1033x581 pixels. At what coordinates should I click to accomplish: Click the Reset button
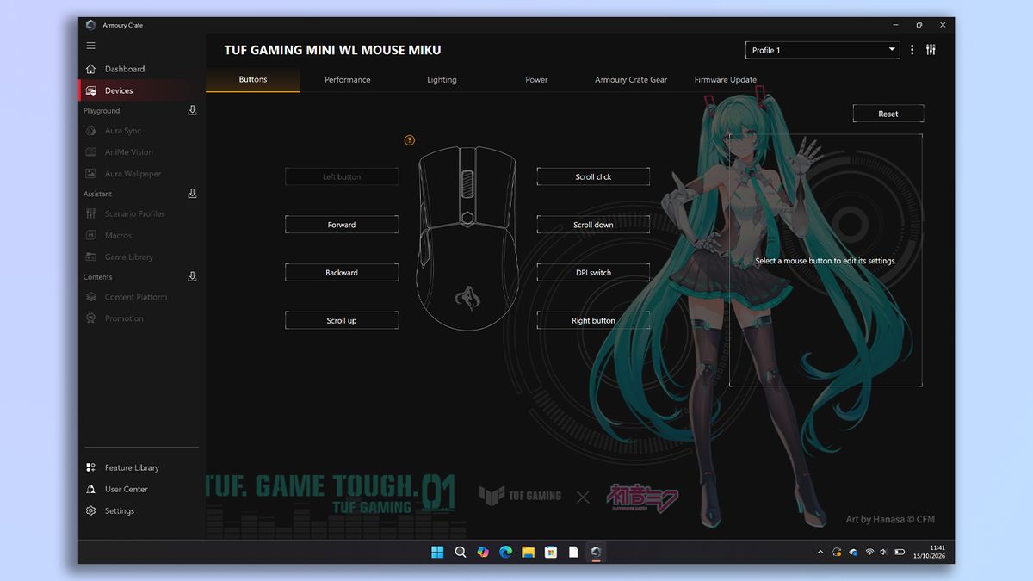[x=888, y=114]
